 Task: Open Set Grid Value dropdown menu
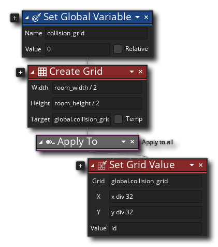pos(192,165)
